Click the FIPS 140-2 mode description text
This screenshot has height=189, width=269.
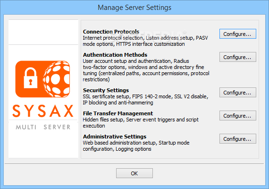pyautogui.click(x=152, y=96)
